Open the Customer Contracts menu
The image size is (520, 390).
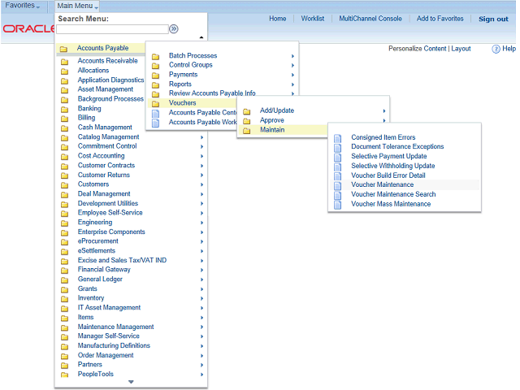[106, 166]
